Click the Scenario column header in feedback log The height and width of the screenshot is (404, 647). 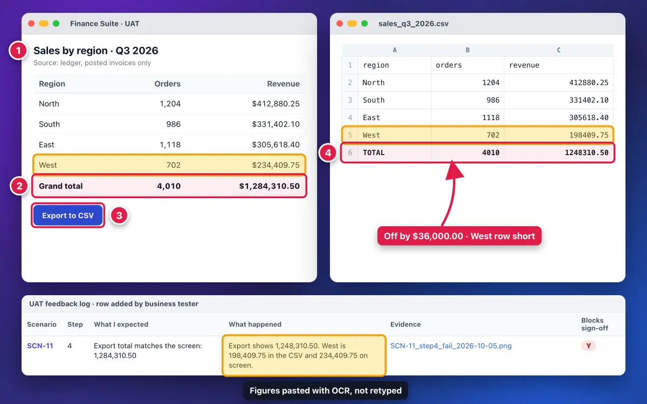tap(42, 324)
